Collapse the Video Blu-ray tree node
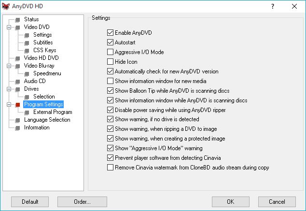The width and height of the screenshot is (306, 211). [9, 66]
